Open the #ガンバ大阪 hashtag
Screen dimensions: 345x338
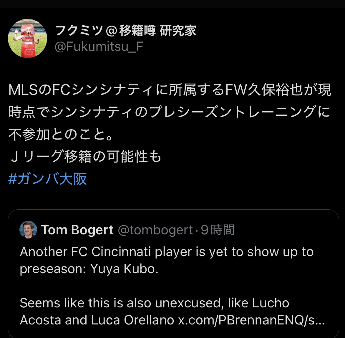coord(48,179)
